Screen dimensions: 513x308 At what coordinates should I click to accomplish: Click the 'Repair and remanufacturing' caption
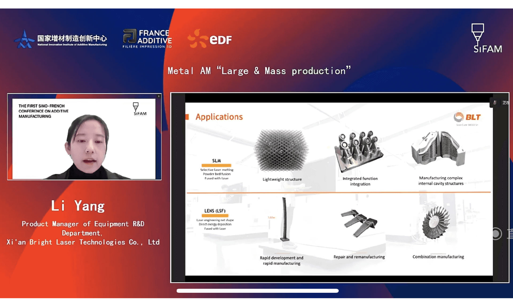pyautogui.click(x=359, y=257)
